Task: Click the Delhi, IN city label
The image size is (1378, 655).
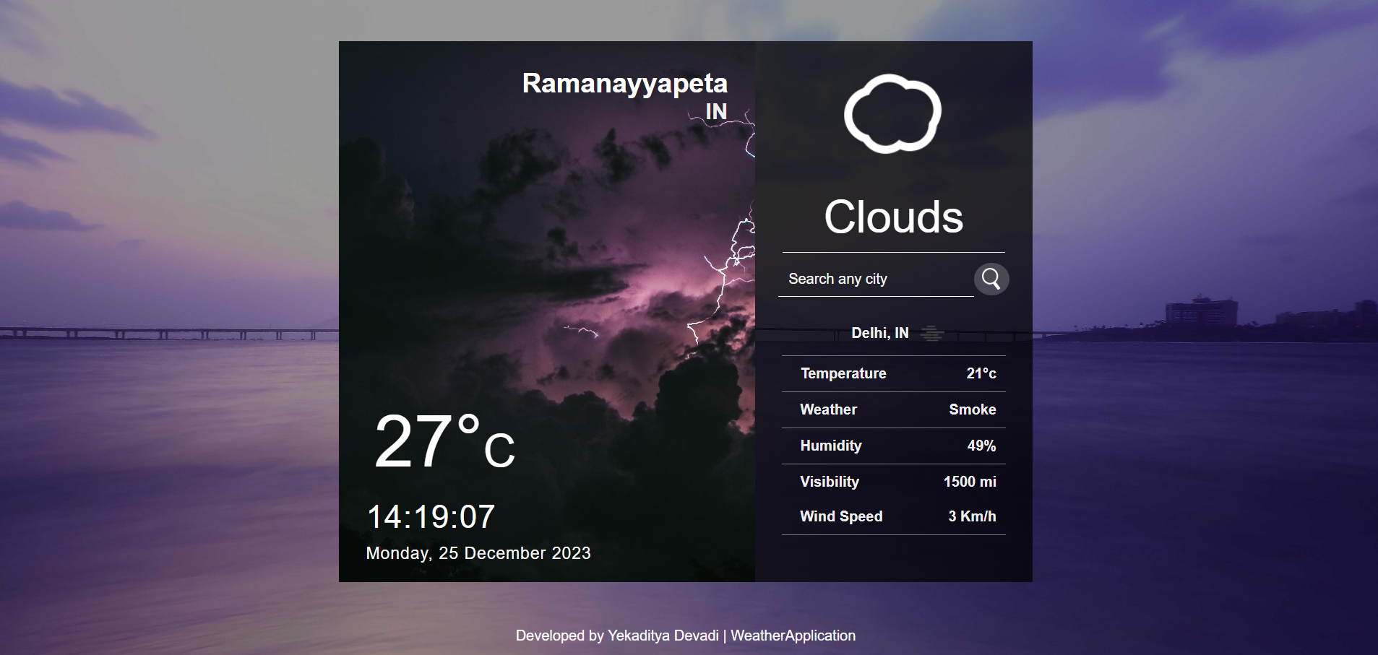Action: 879,333
